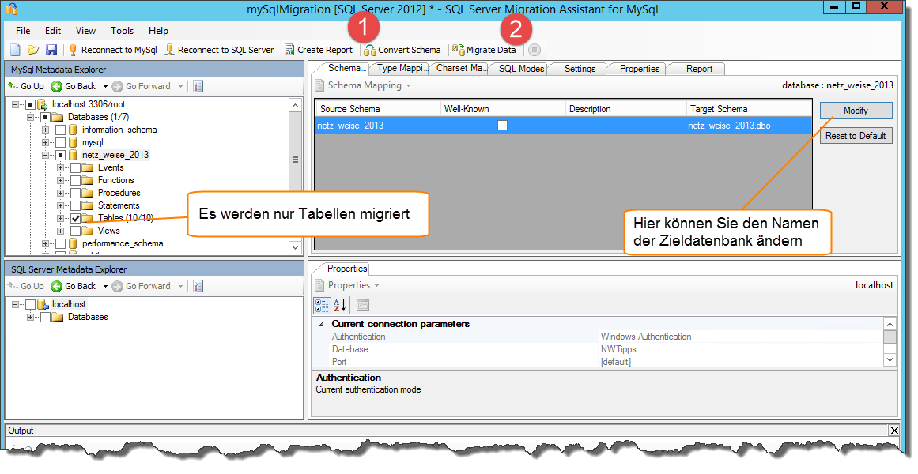This screenshot has height=474, width=918.
Task: Expand Databases node in SQL Server explorer
Action: click(x=31, y=317)
